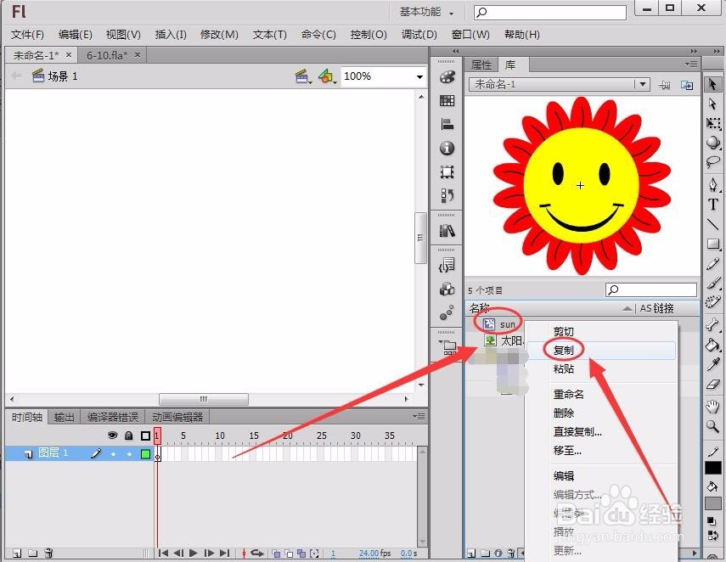Toggle visibility dot for 图层 1
Viewport: 726px width, 562px height.
click(x=113, y=453)
